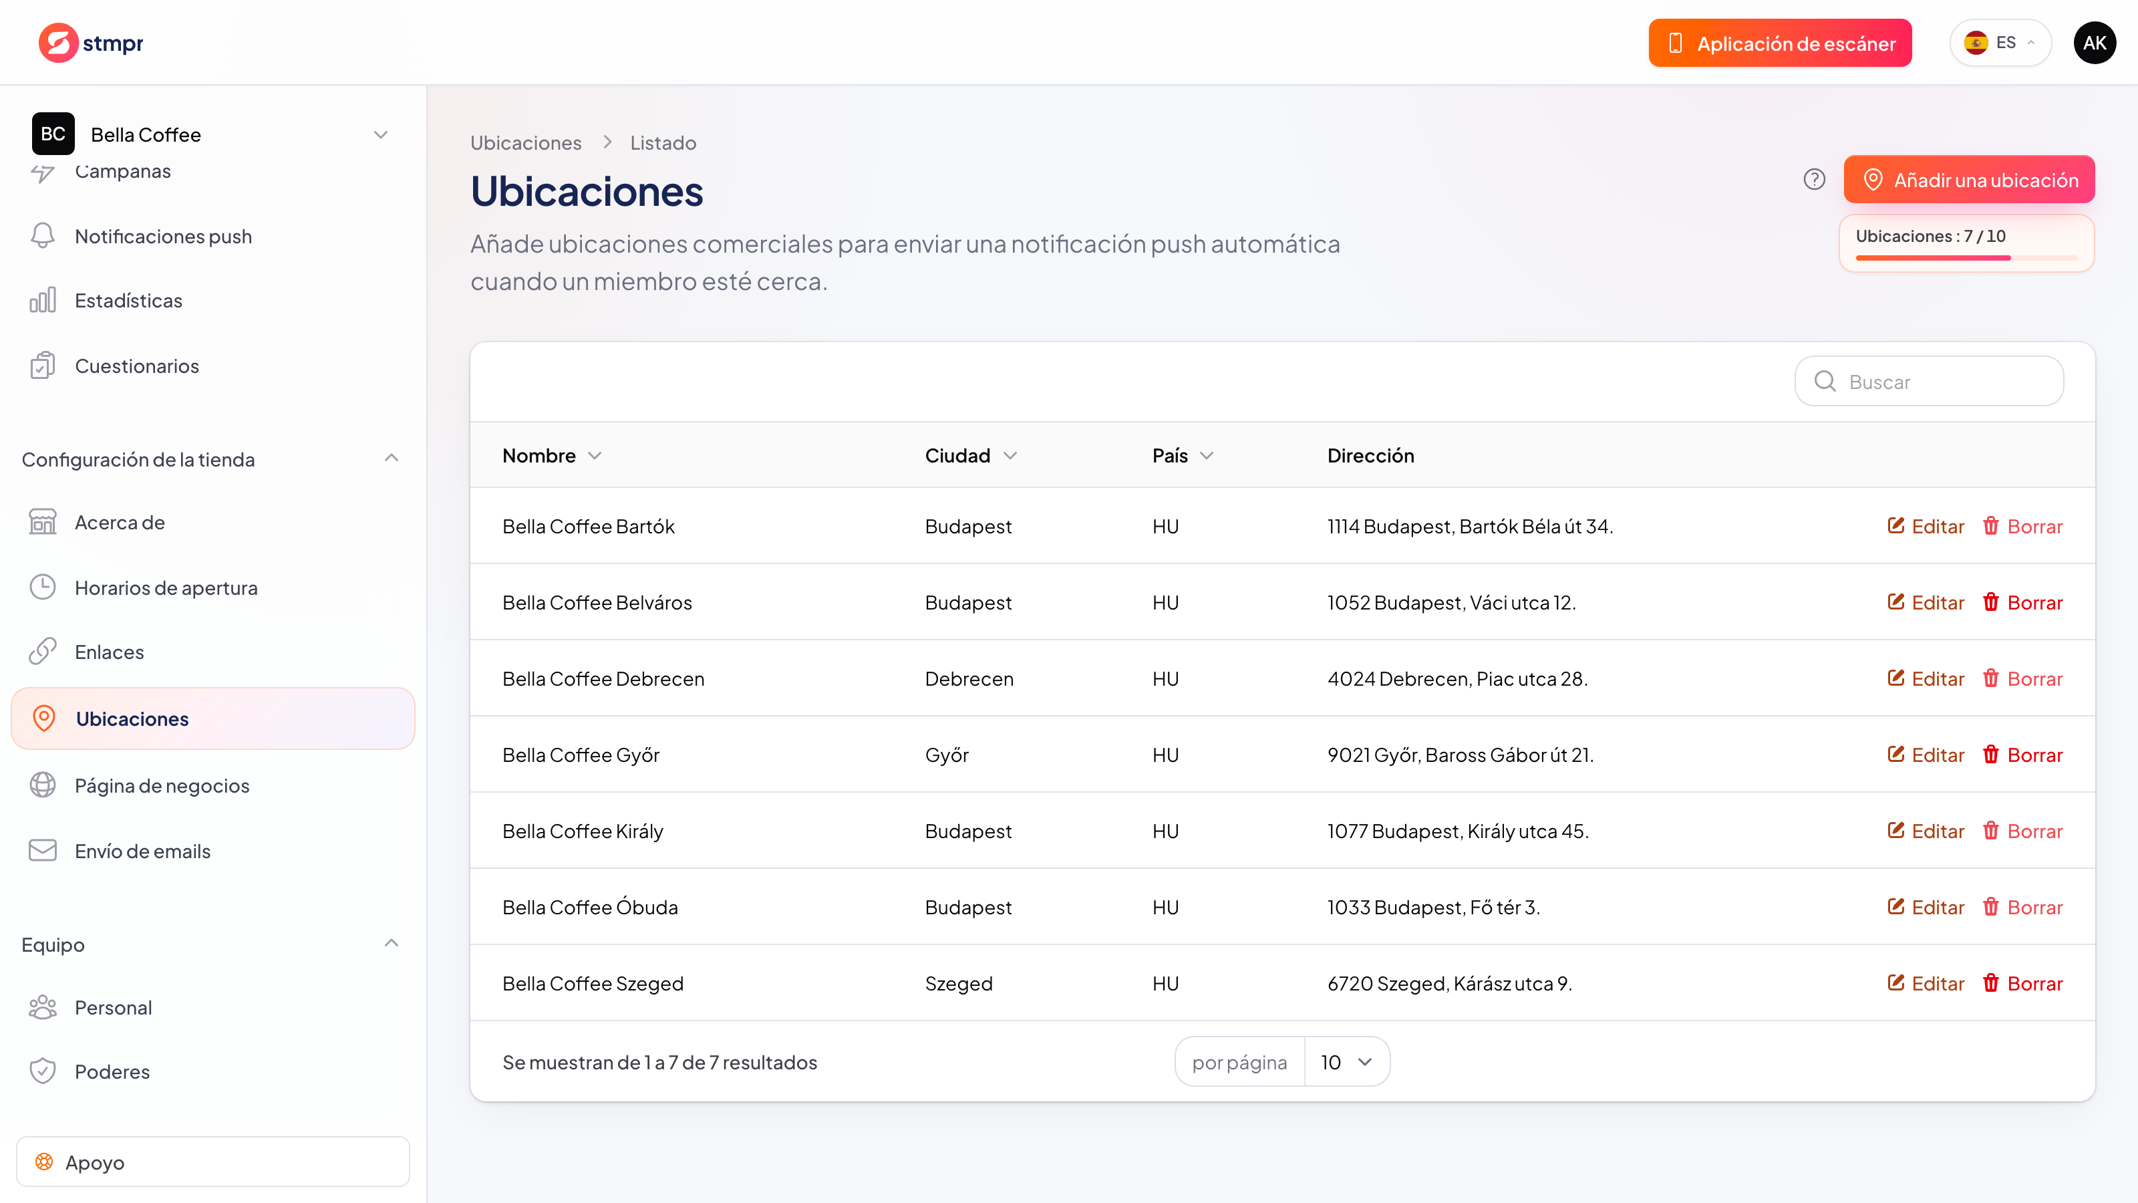Sort the table by País column

[x=1183, y=455]
